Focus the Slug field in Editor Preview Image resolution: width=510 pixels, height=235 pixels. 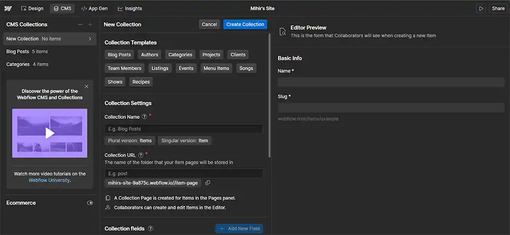(391, 108)
